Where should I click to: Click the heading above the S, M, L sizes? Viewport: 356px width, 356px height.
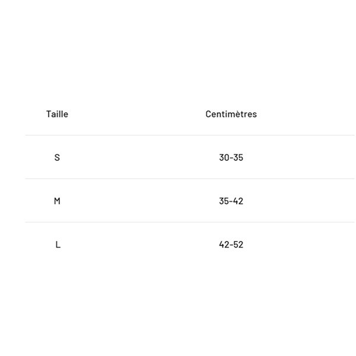pos(57,114)
